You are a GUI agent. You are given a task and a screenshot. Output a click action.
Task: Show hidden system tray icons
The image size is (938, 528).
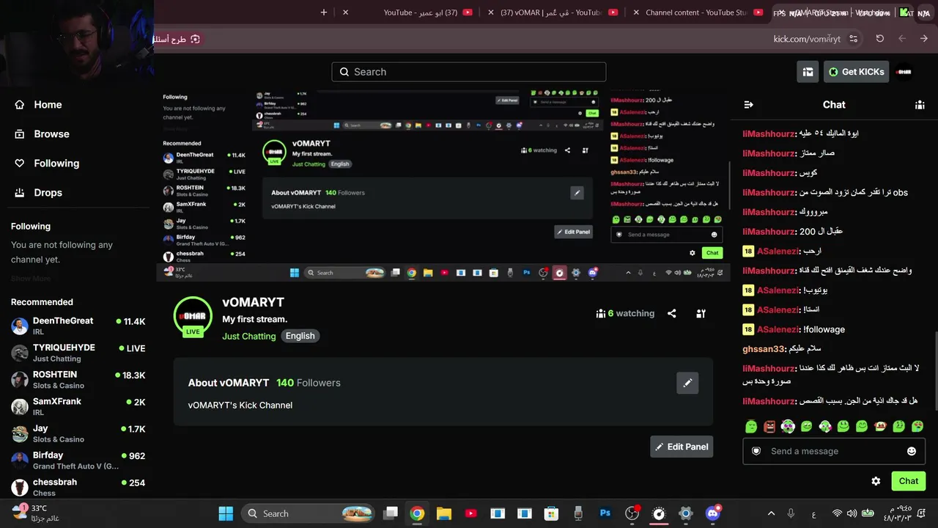click(x=770, y=513)
